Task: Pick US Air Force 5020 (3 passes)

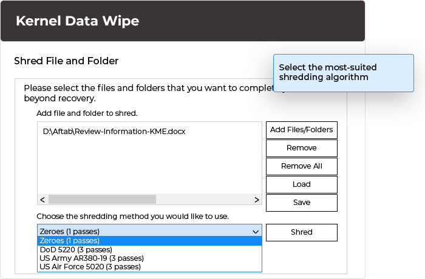Action: coord(149,267)
